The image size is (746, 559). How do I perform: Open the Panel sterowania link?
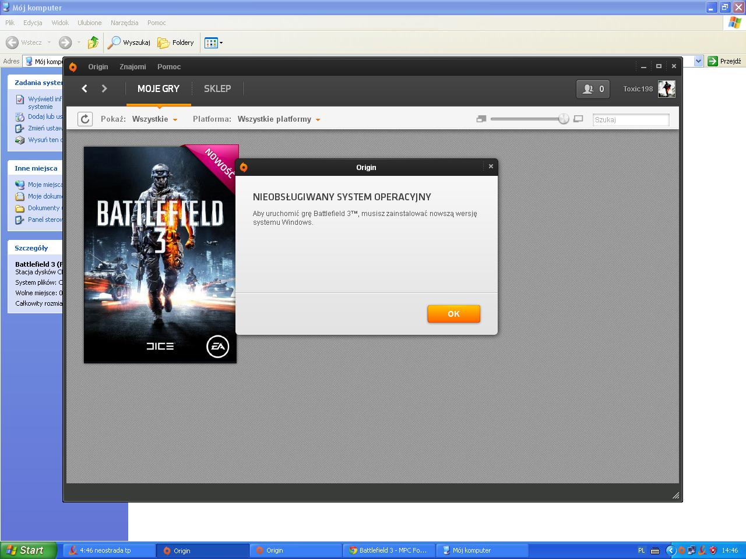(45, 220)
